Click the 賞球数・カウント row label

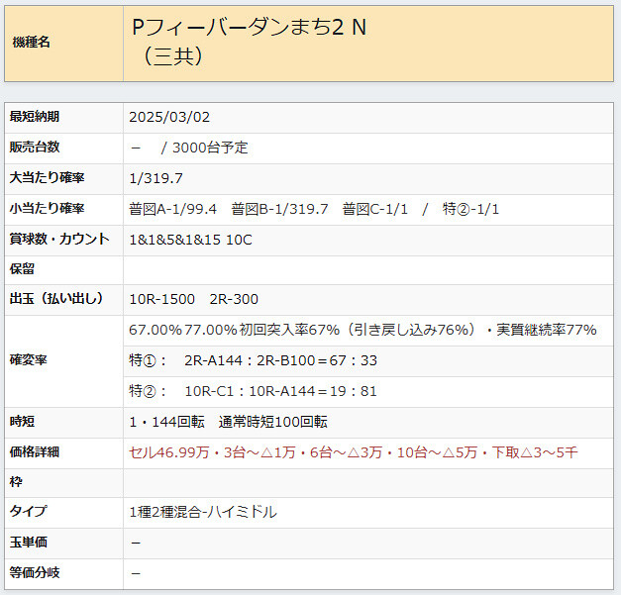tap(59, 240)
